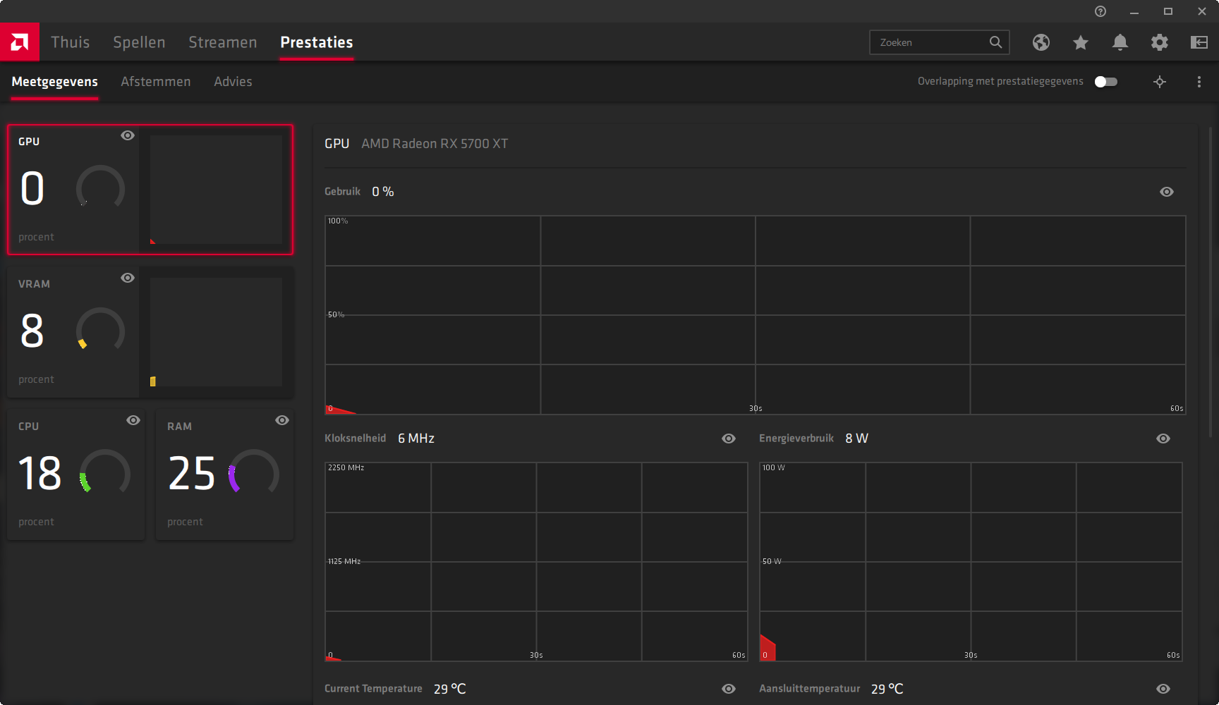Click the VRAM thumbnail mini graph

tap(216, 332)
